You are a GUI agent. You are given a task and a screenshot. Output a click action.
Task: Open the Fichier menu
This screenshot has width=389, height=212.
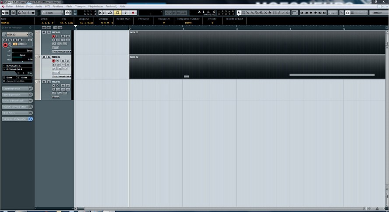click(9, 7)
